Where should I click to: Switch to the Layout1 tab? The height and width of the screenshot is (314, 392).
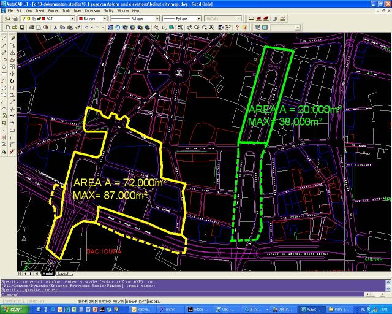[64, 273]
